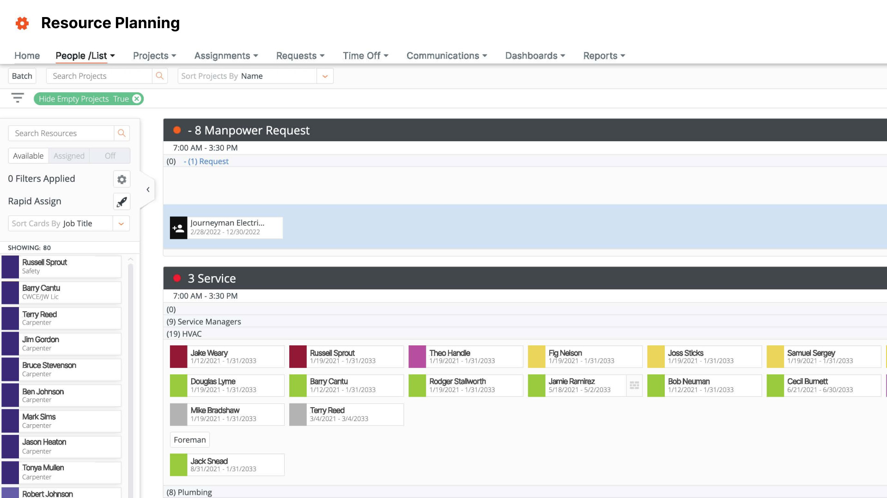The image size is (887, 498).
Task: Toggle the Available resources filter tab
Action: pyautogui.click(x=28, y=156)
